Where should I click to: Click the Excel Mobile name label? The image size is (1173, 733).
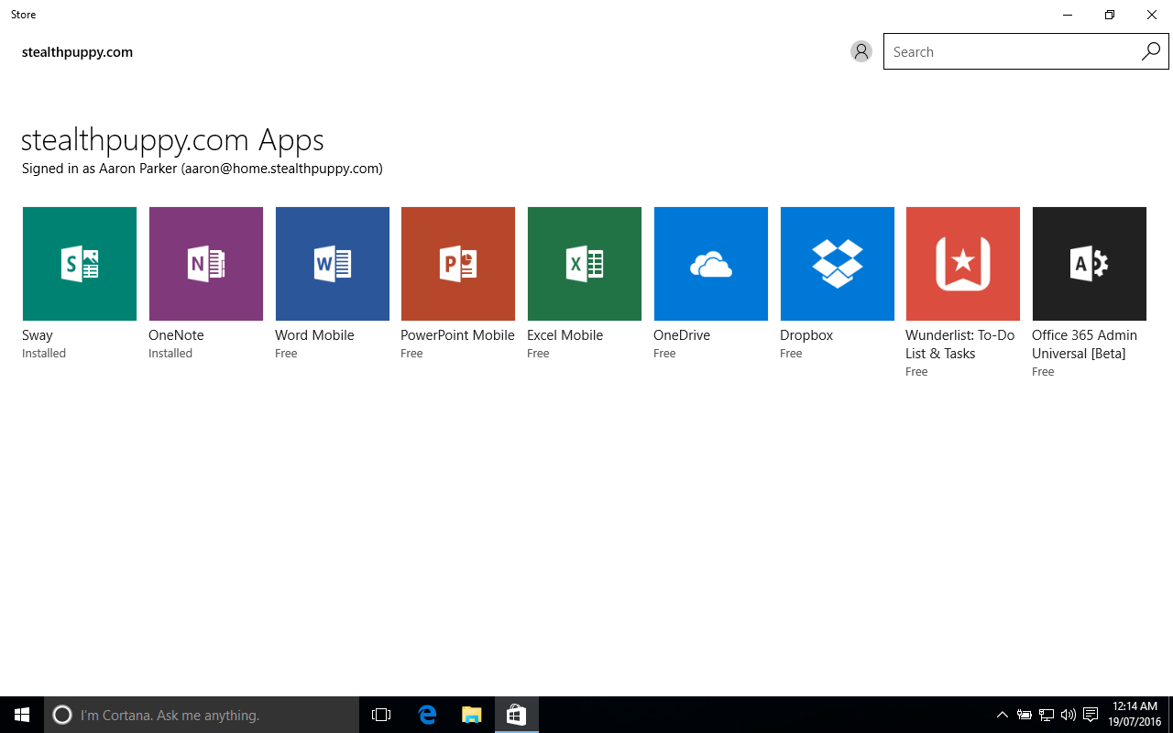[x=565, y=335]
